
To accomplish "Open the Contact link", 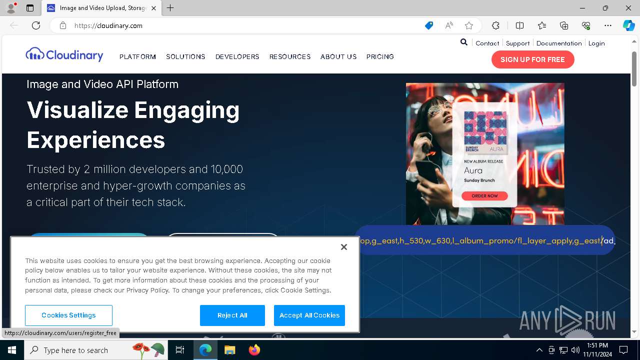I will click(x=487, y=43).
